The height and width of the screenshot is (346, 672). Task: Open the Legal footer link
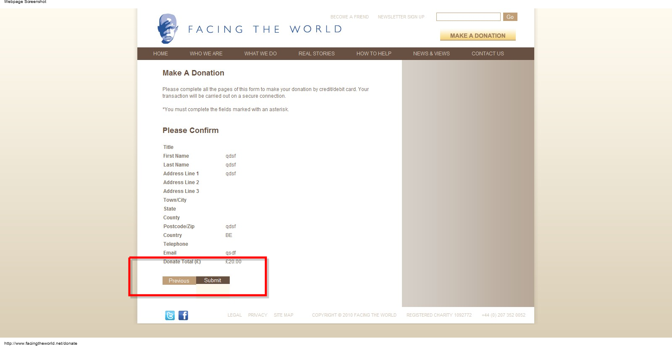pyautogui.click(x=234, y=315)
